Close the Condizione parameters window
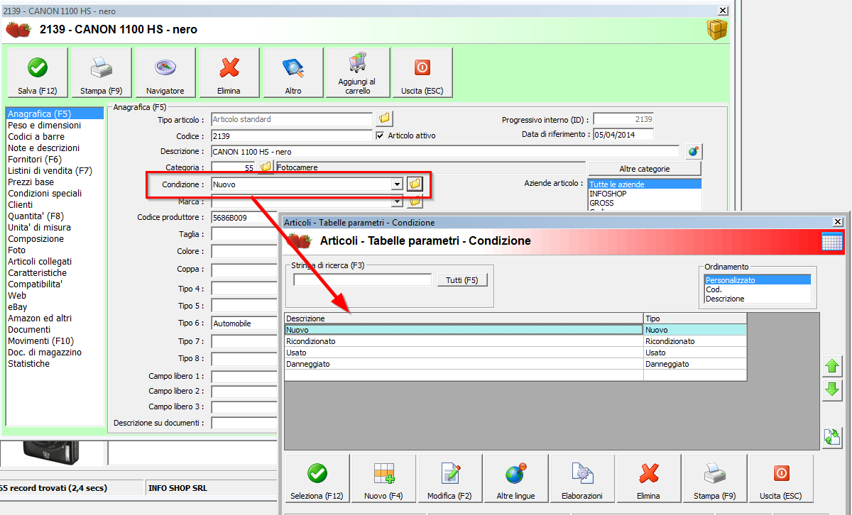This screenshot has height=515, width=852. click(839, 222)
